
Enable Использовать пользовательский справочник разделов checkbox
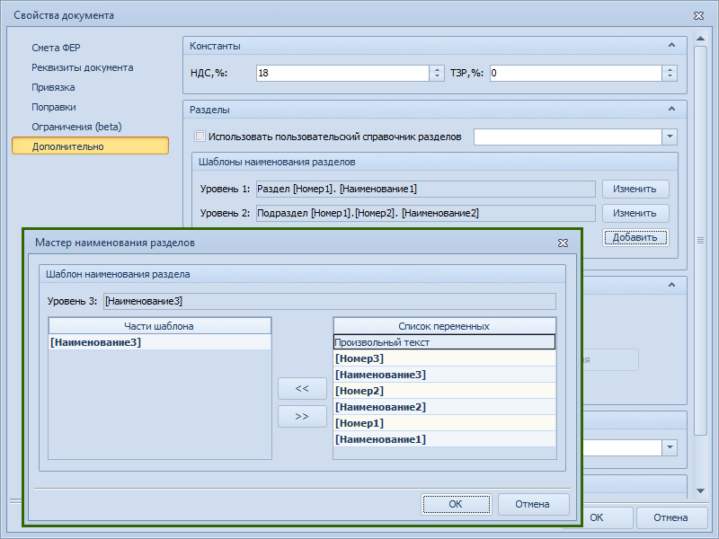(200, 137)
